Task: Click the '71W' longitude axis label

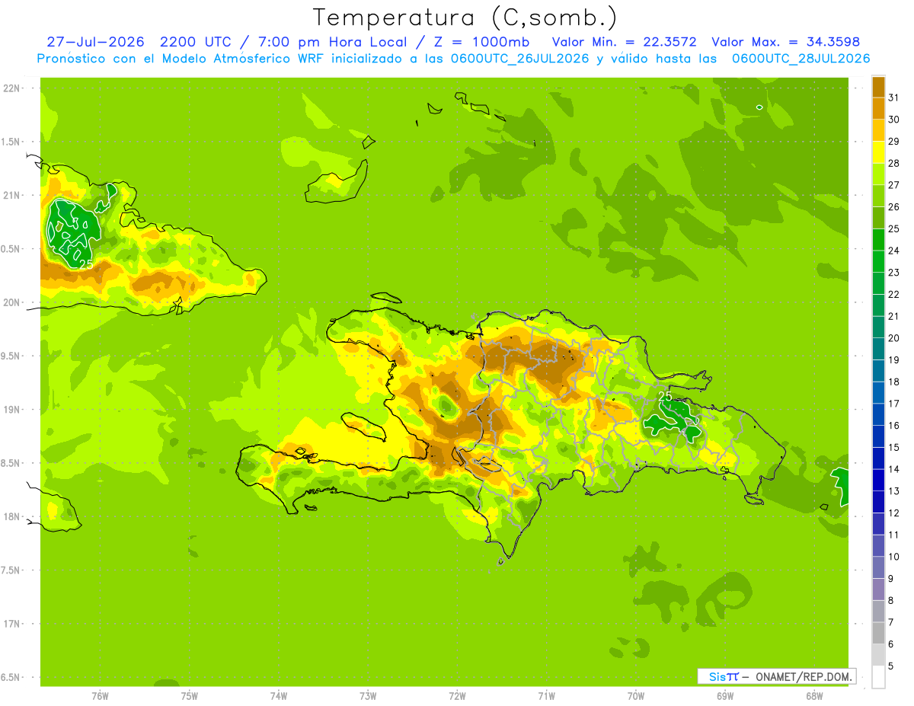Action: 546,696
